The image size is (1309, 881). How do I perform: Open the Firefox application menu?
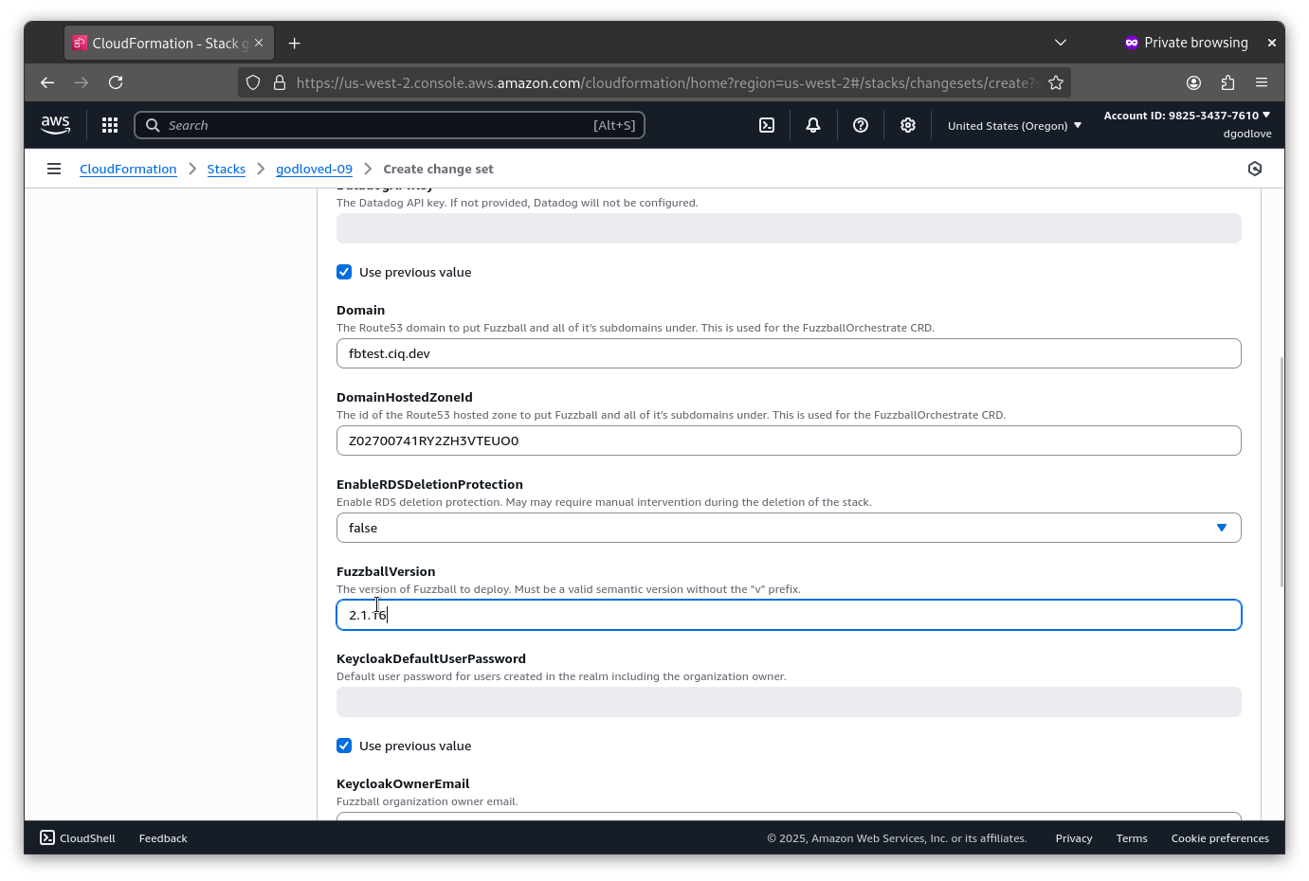pyautogui.click(x=1262, y=82)
